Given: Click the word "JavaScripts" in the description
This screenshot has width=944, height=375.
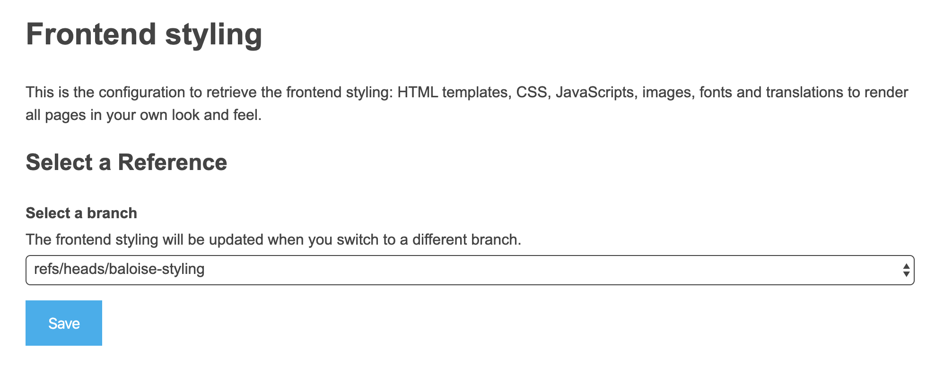Looking at the screenshot, I should click(595, 92).
